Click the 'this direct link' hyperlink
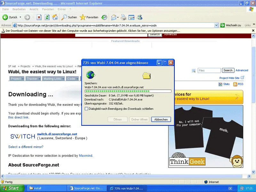 click(19, 117)
